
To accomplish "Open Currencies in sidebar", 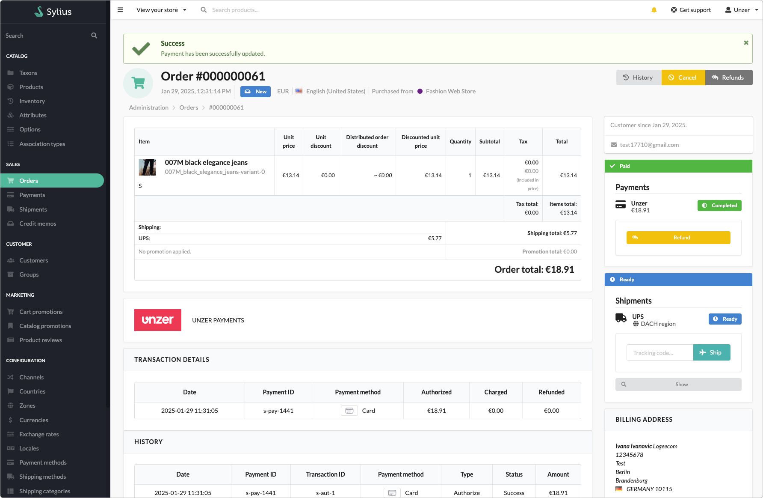I will (34, 420).
